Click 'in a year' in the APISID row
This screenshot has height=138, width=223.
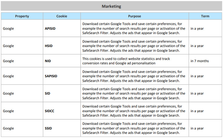197,29
